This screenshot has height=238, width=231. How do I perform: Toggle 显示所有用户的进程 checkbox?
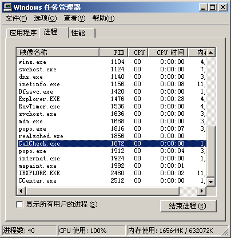tap(20, 205)
